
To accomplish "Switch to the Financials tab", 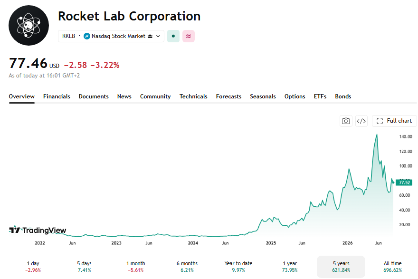I will coord(57,96).
